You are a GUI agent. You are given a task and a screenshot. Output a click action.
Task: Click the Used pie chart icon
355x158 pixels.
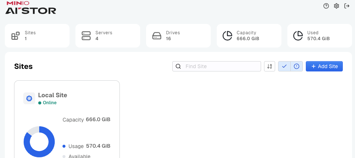point(298,36)
